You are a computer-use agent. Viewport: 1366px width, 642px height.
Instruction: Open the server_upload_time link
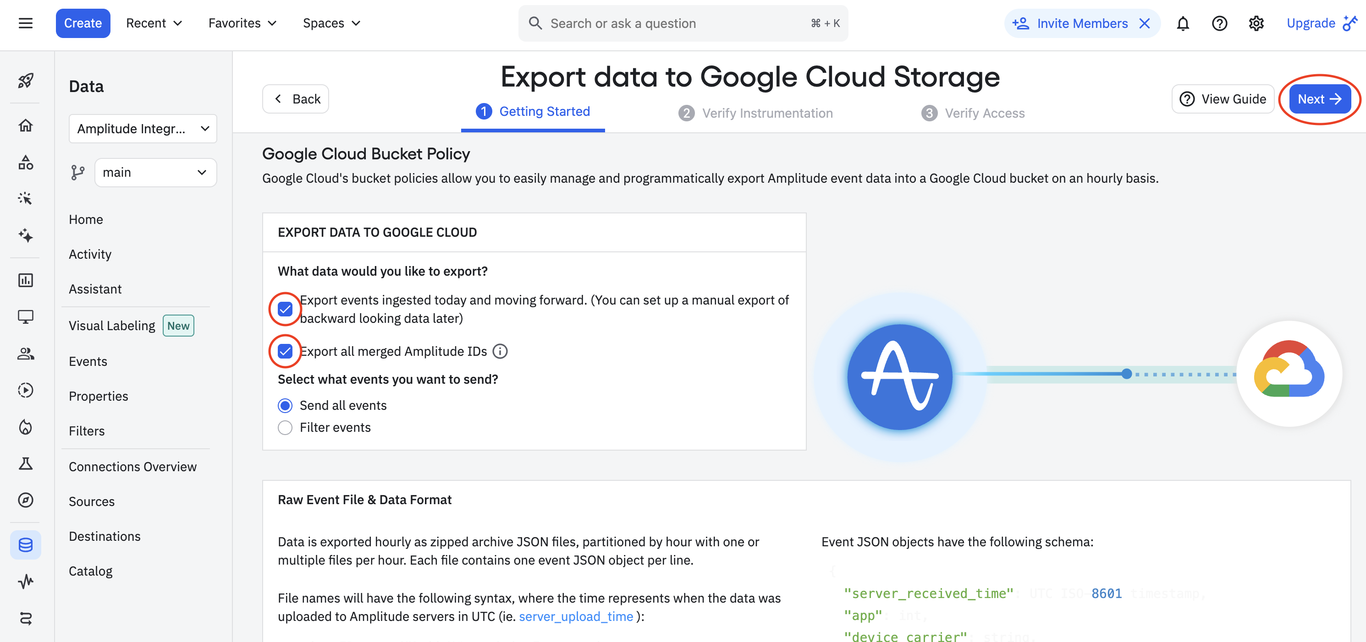(x=576, y=616)
